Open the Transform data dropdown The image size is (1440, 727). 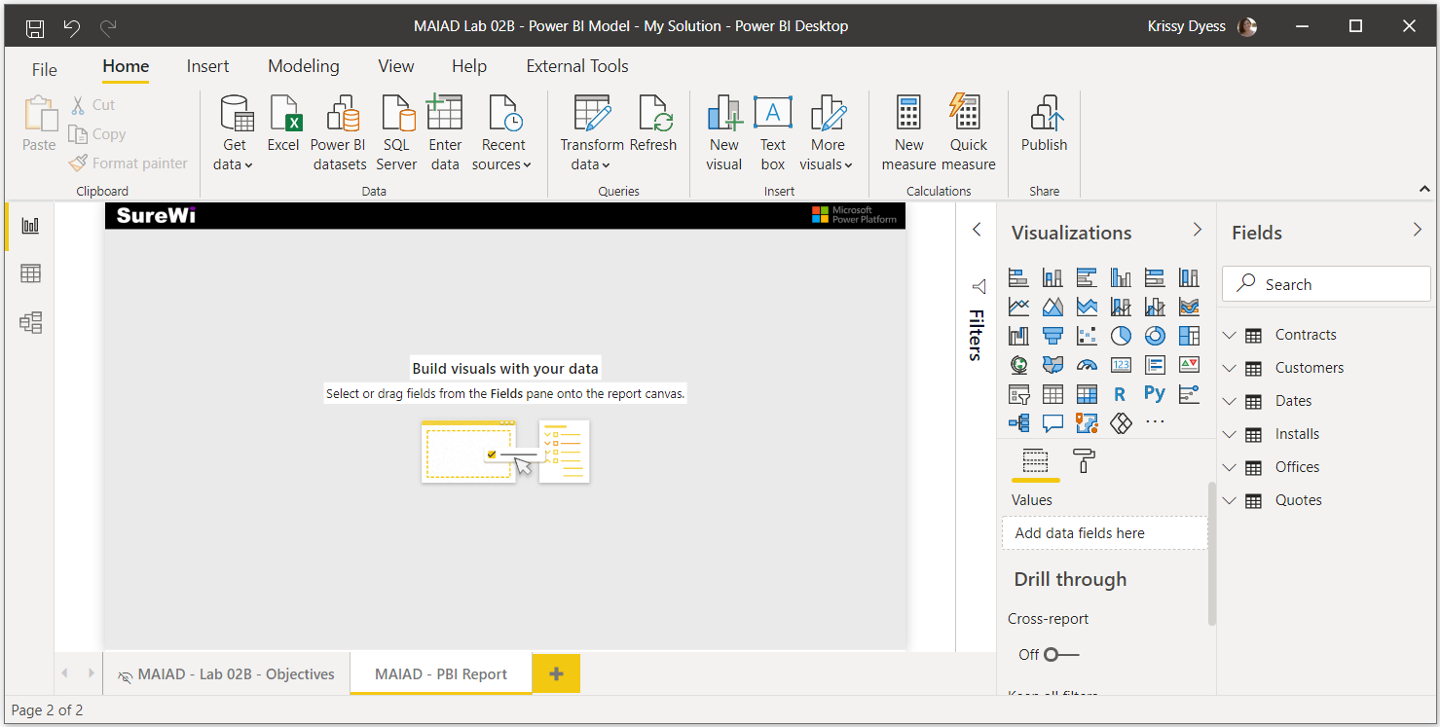tap(591, 134)
